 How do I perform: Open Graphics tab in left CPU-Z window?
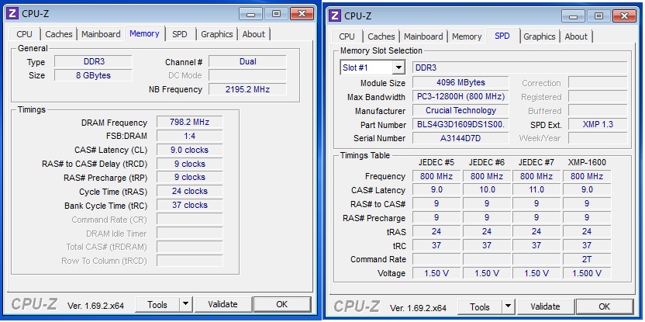pos(217,34)
